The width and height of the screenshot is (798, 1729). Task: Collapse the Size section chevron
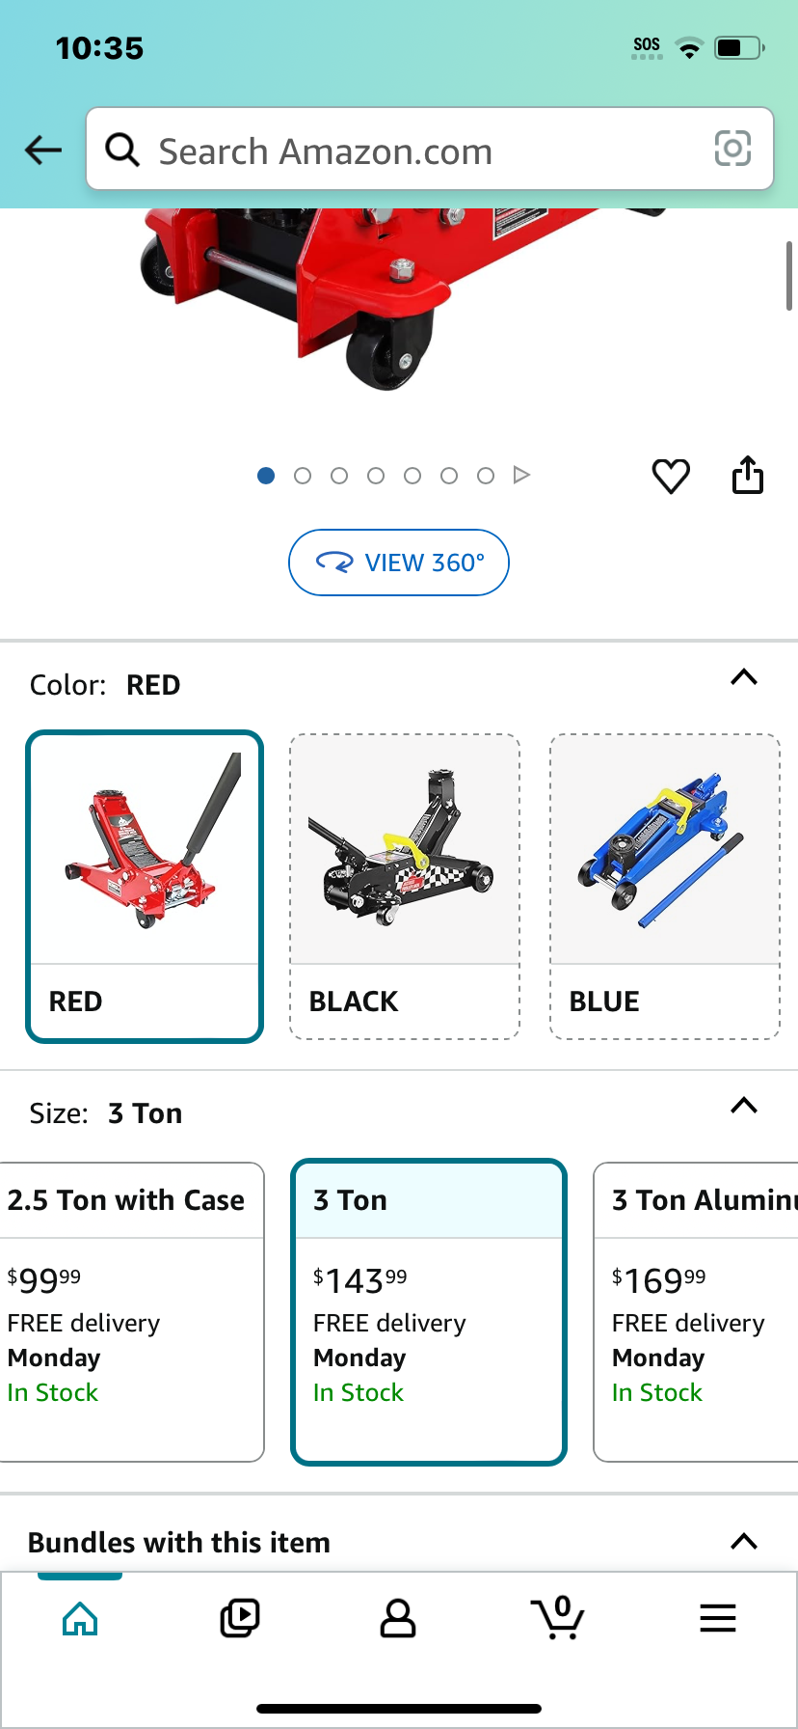point(744,1106)
